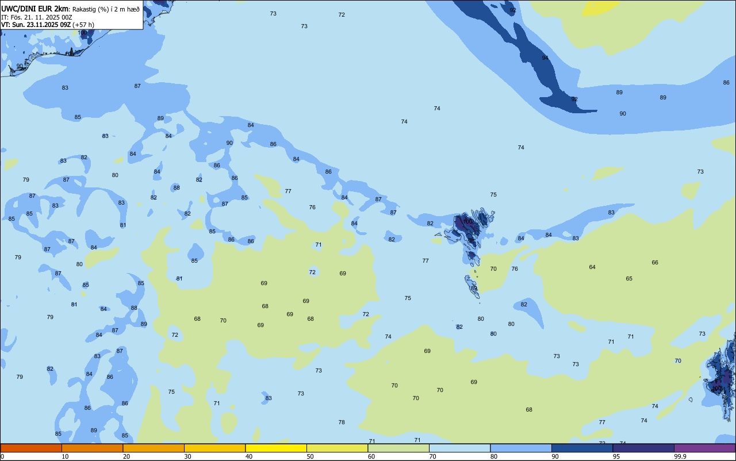Click the "78" humidity value on the map
Viewport: 736px width, 461px height.
342,422
